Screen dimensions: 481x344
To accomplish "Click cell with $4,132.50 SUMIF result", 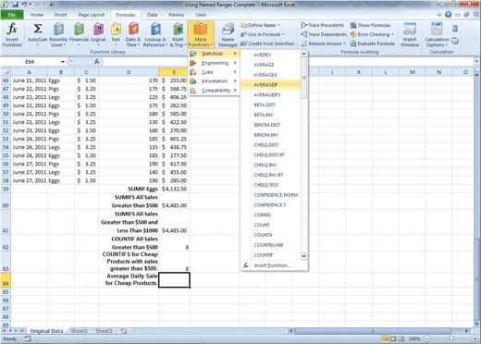I will [174, 189].
